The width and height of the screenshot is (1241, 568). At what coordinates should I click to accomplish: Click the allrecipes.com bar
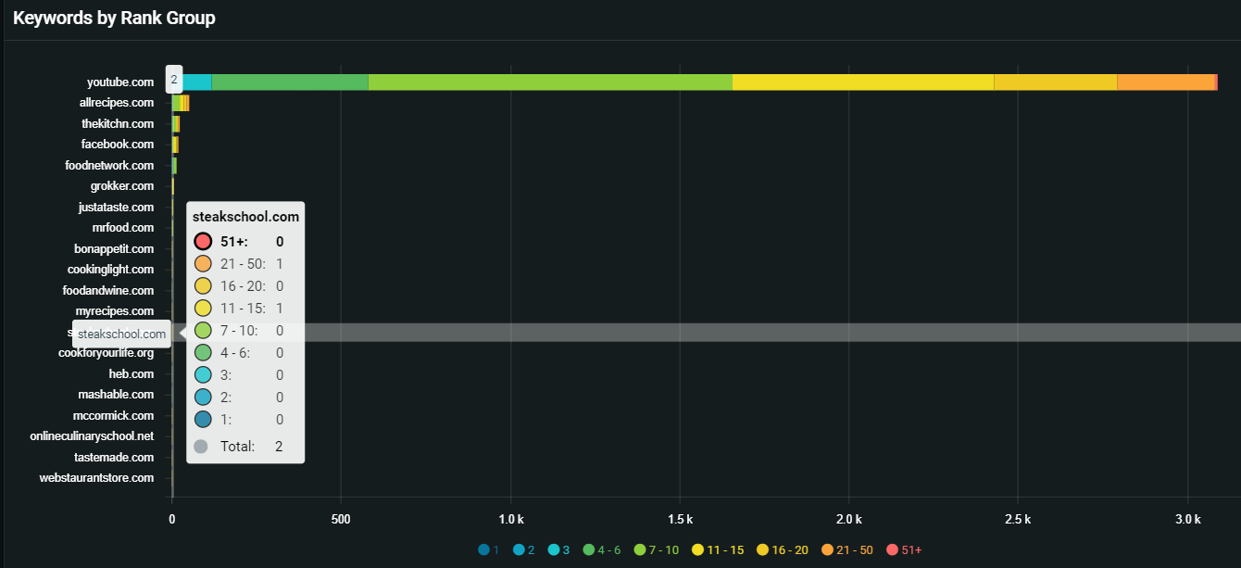[x=181, y=103]
